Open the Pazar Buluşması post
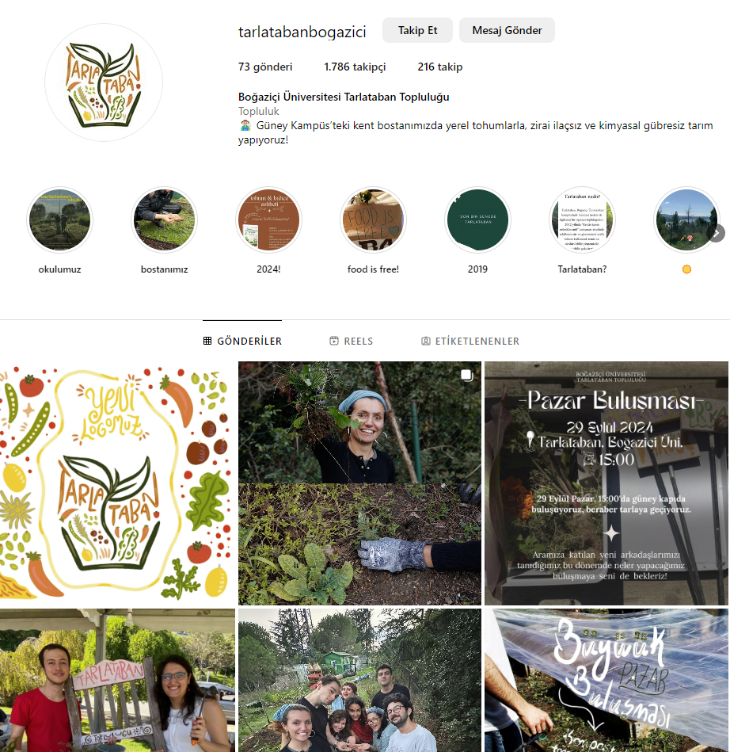730x752 pixels. point(606,483)
